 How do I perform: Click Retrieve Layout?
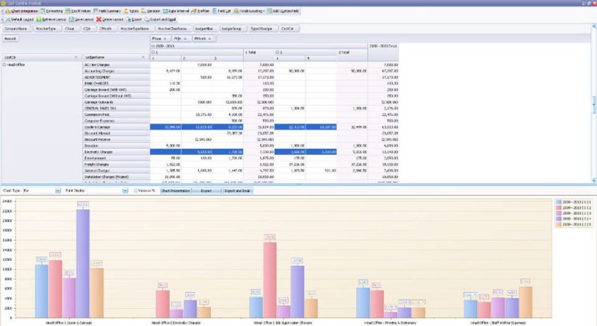point(52,19)
